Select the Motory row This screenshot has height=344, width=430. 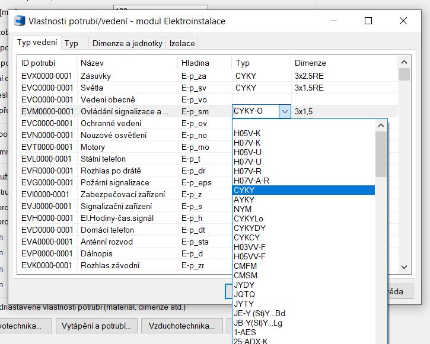pyautogui.click(x=125, y=147)
